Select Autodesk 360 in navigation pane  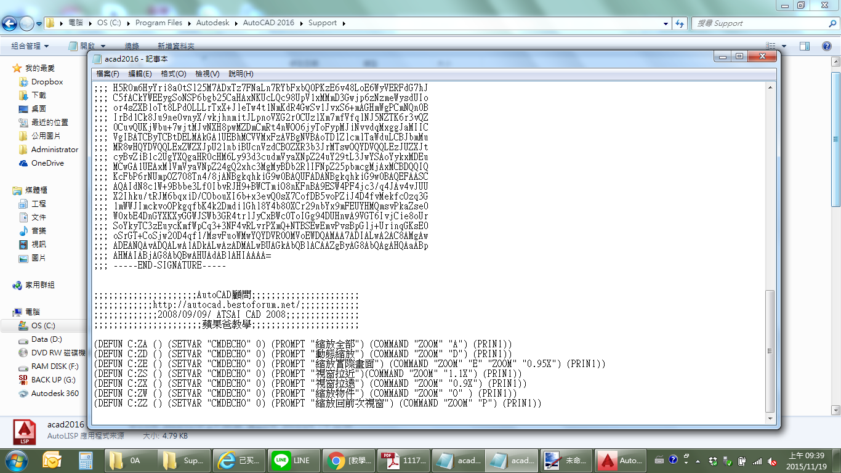click(55, 393)
